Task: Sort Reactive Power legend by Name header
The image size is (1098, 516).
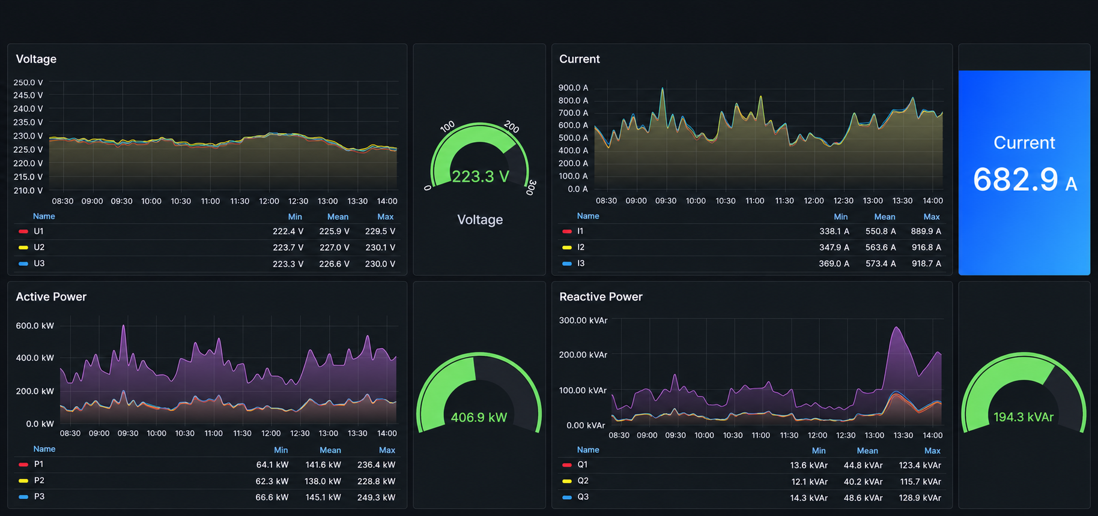Action: click(588, 449)
